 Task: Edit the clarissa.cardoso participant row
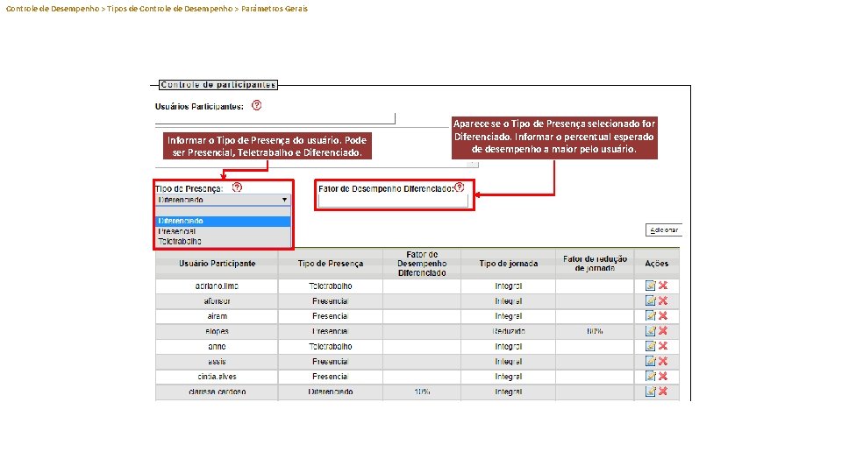coord(650,392)
